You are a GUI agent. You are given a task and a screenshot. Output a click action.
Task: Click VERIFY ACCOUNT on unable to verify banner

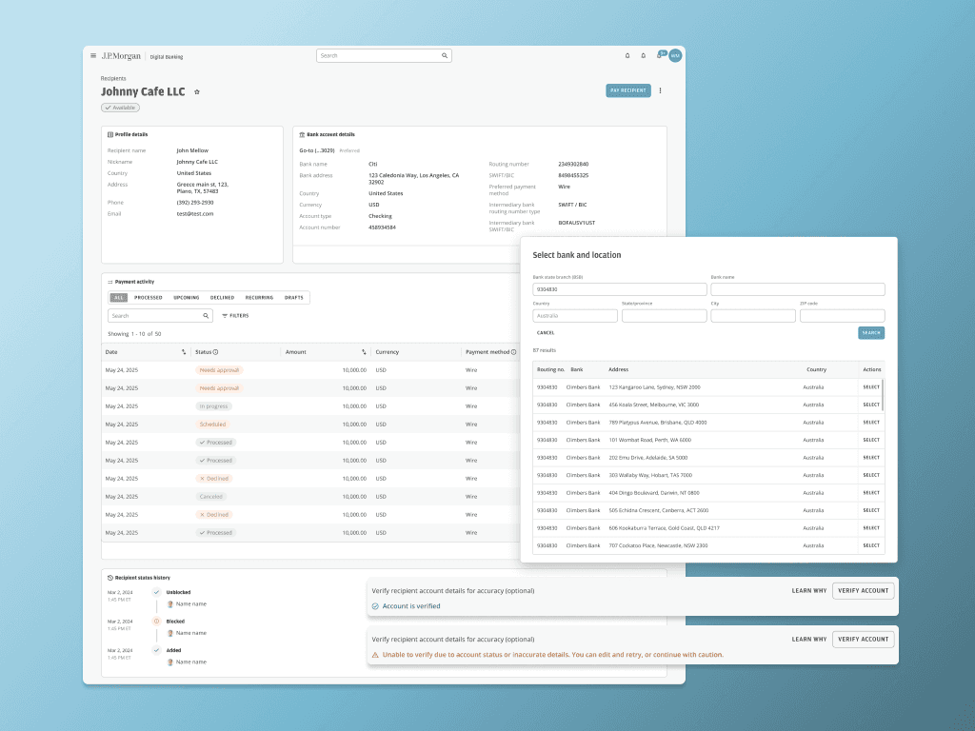pos(863,639)
